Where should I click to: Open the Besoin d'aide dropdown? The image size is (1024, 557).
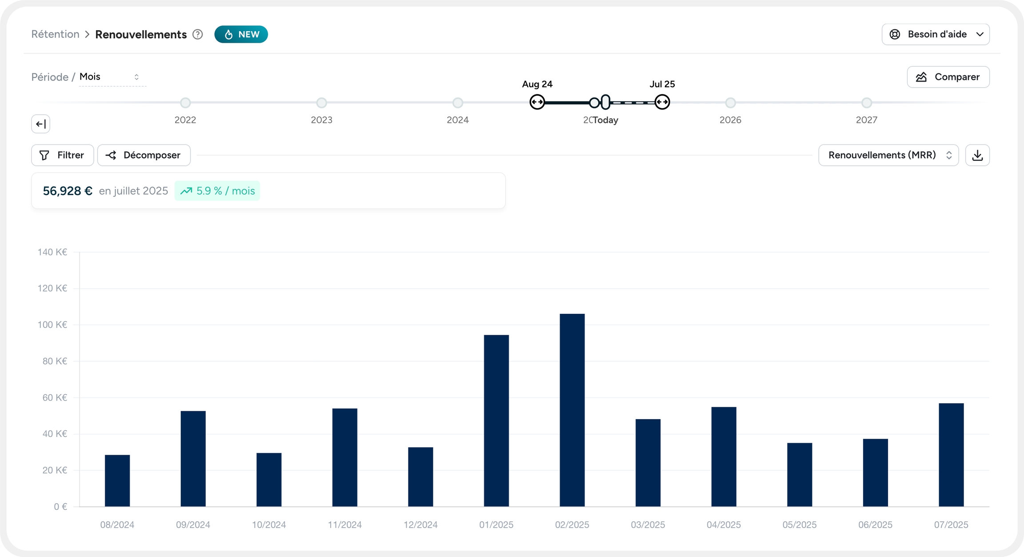(935, 34)
